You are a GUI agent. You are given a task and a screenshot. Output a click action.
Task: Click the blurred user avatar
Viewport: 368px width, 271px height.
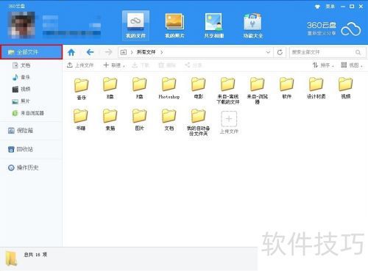pos(21,25)
